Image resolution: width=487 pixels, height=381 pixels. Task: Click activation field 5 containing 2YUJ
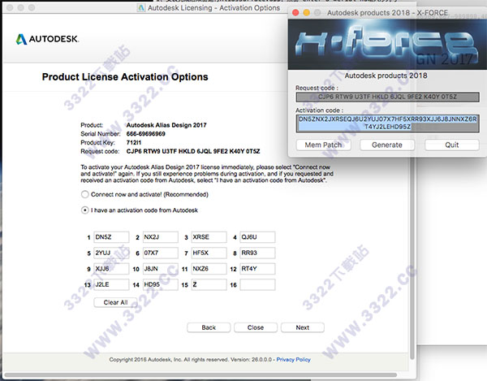[x=111, y=253]
